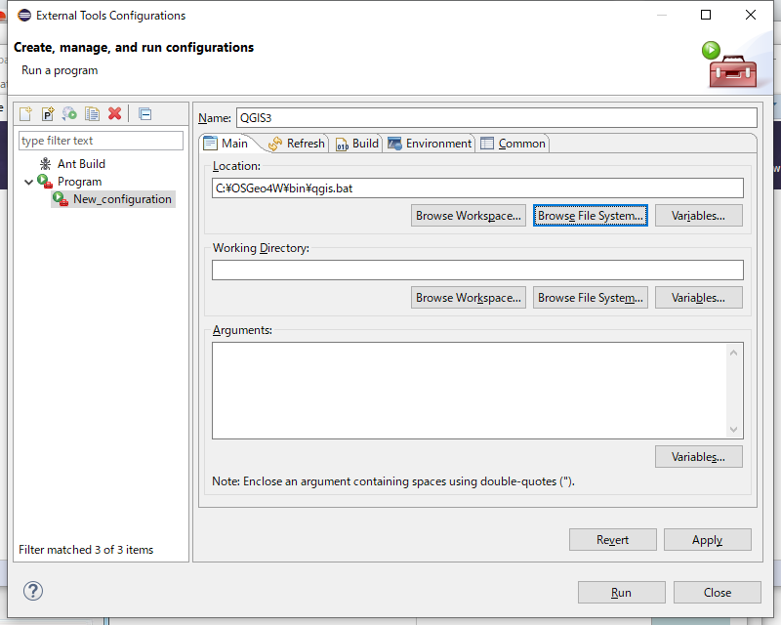
Task: Click the New prototype icon
Action: 47,114
